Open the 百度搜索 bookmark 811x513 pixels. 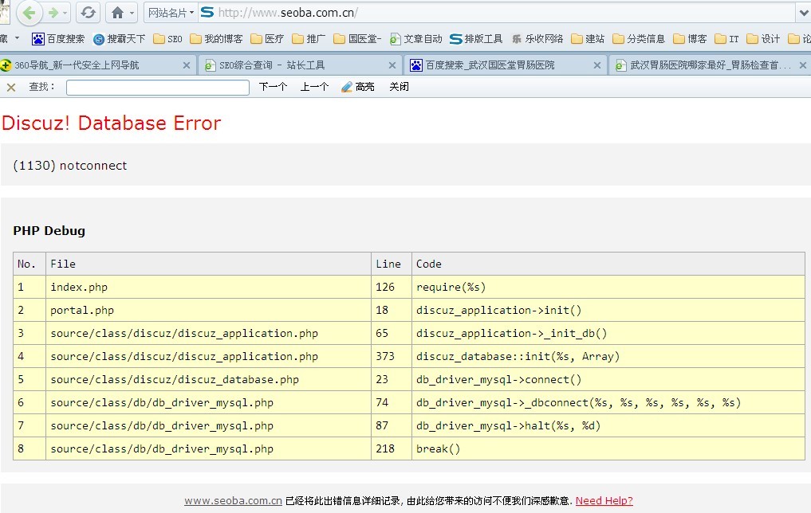coord(58,39)
